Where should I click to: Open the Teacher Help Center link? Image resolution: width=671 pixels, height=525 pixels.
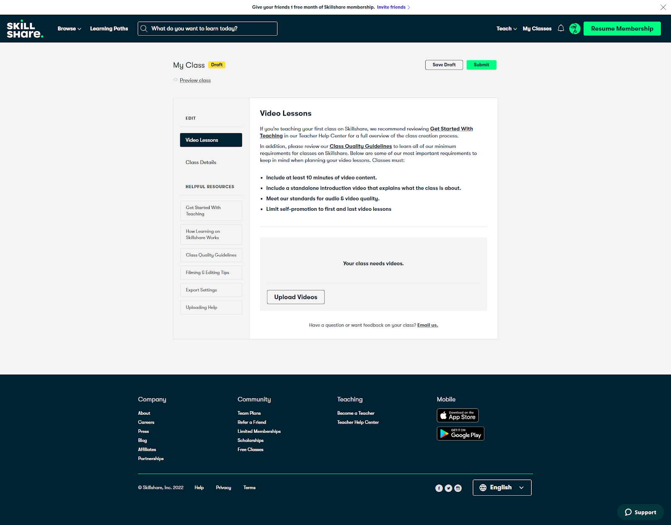point(358,422)
